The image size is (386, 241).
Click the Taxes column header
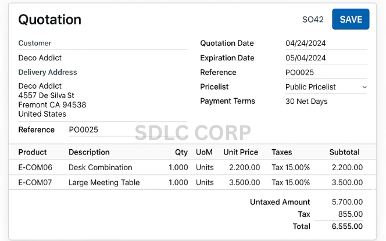[282, 152]
